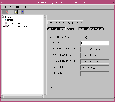Open the File menu
Image resolution: width=115 pixels, height=102 pixels.
point(5,7)
